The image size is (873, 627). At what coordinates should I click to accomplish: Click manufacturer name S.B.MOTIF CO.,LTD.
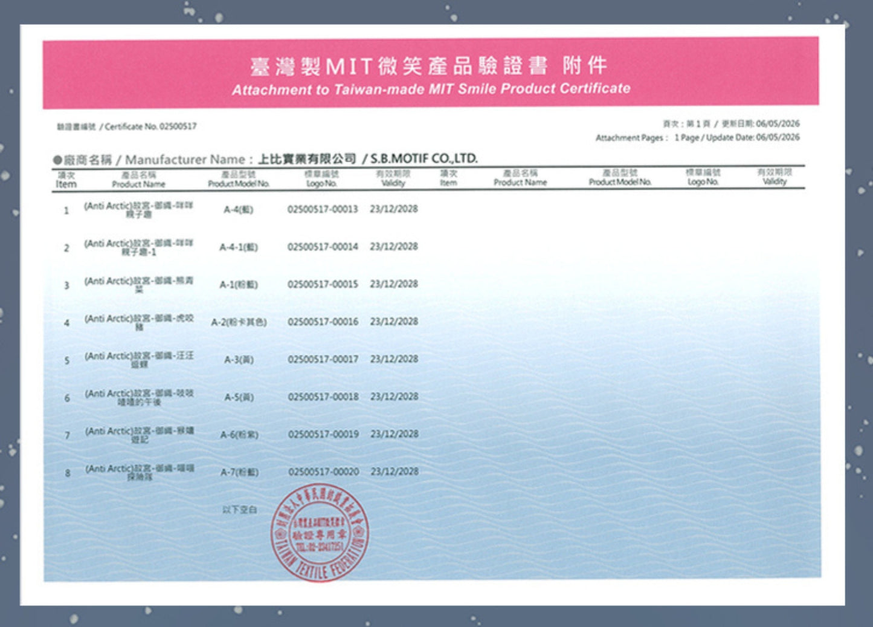click(x=424, y=158)
